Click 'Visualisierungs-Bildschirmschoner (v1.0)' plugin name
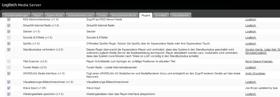The width and height of the screenshot is (280, 97). click(48, 82)
